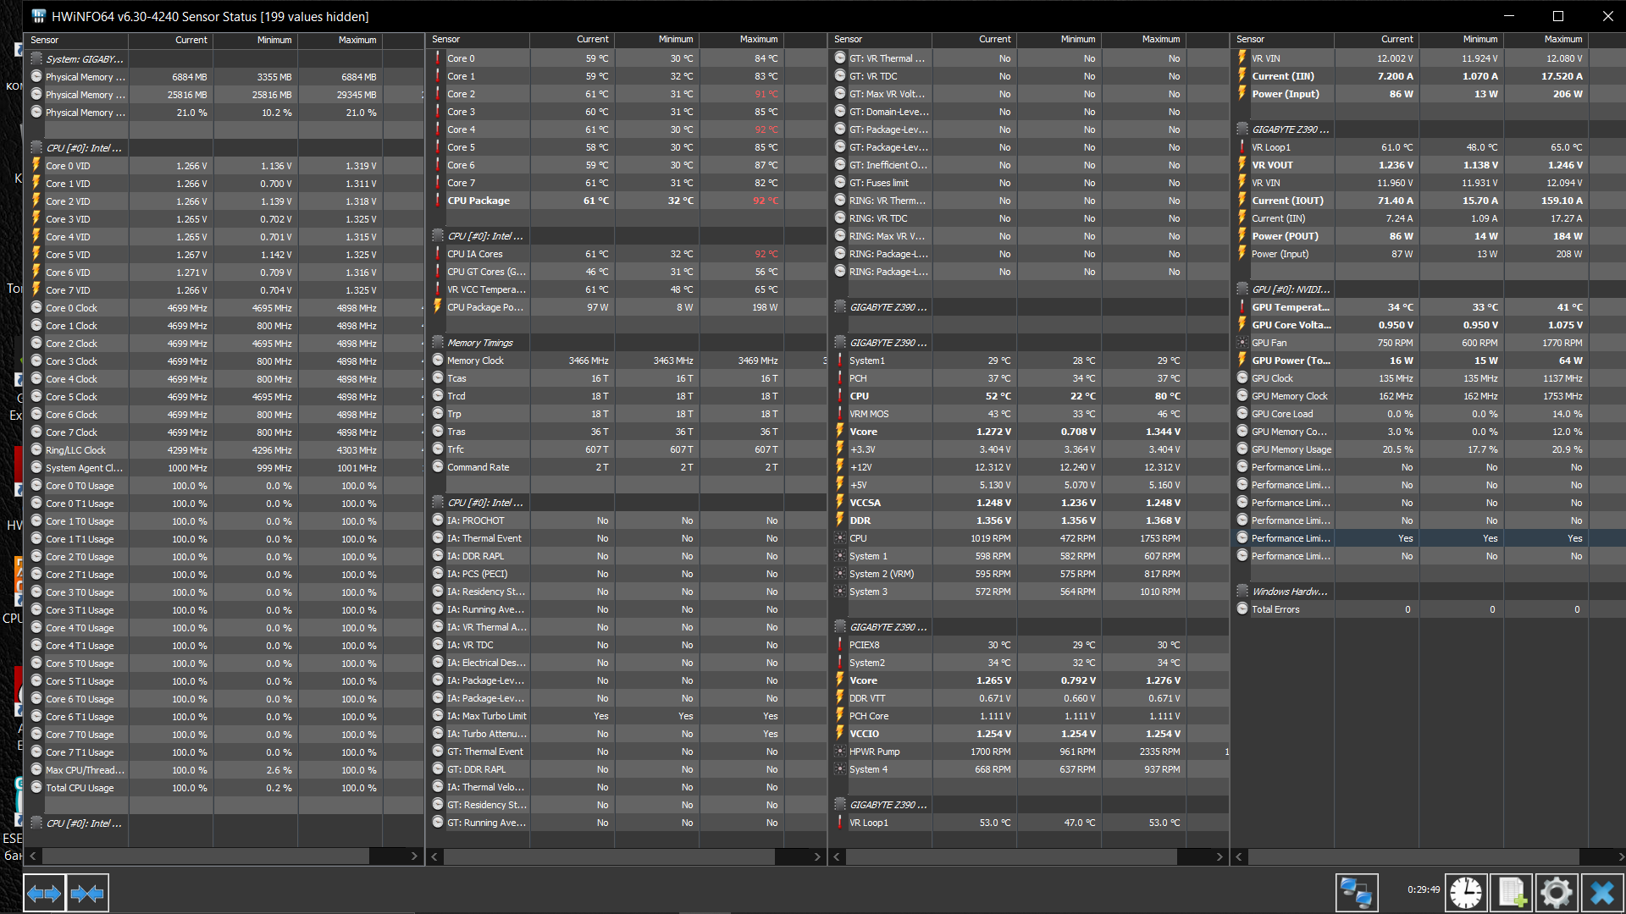Close sensors using the blue X icon

[x=1601, y=893]
